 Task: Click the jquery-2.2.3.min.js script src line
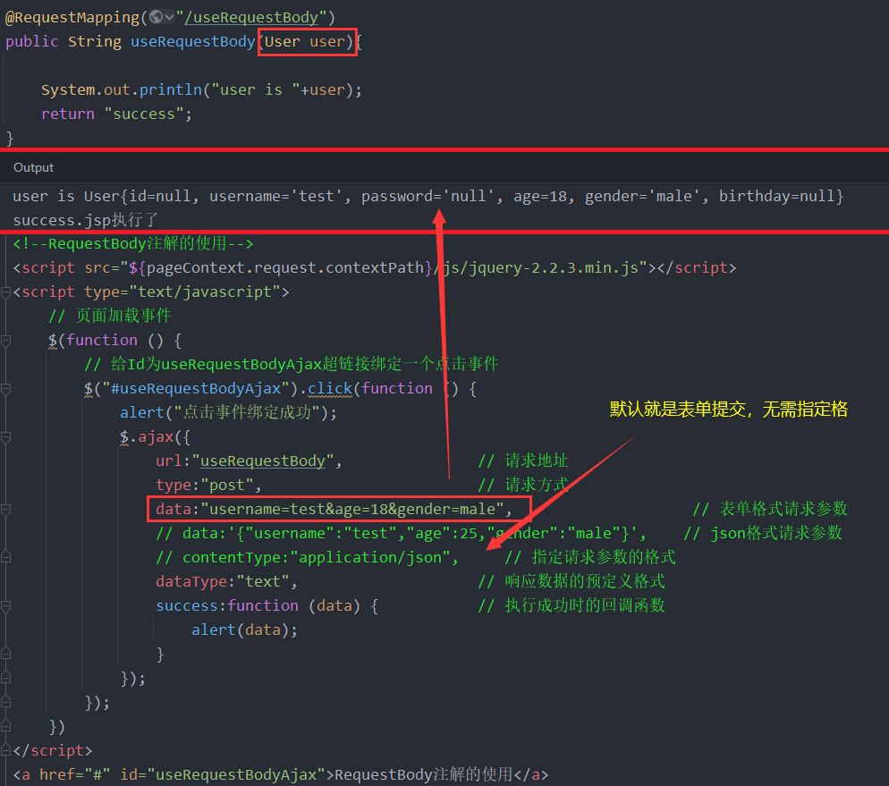point(374,267)
